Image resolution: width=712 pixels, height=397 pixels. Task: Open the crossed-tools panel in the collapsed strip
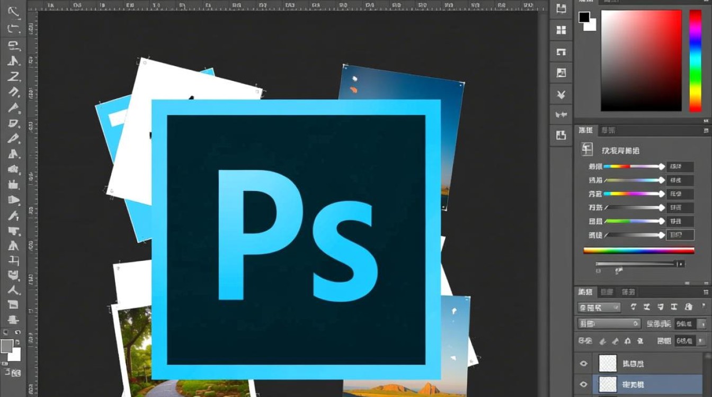561,95
